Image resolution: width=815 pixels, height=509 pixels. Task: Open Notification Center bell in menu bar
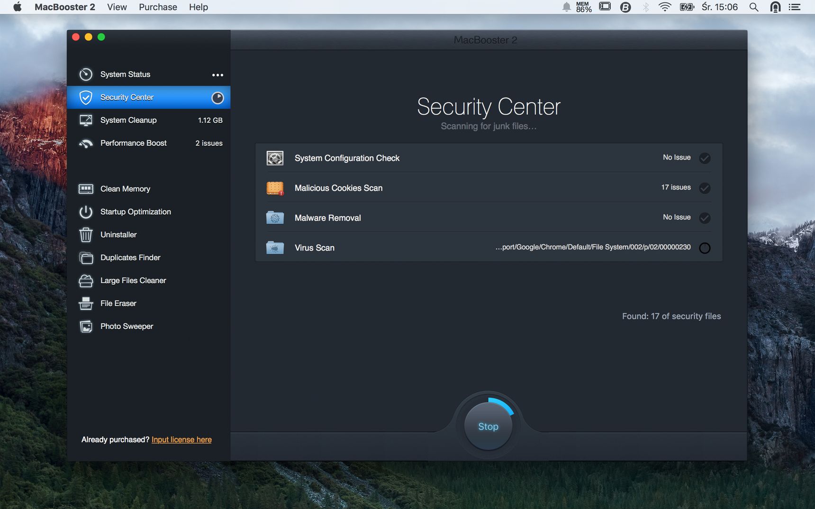pos(566,7)
